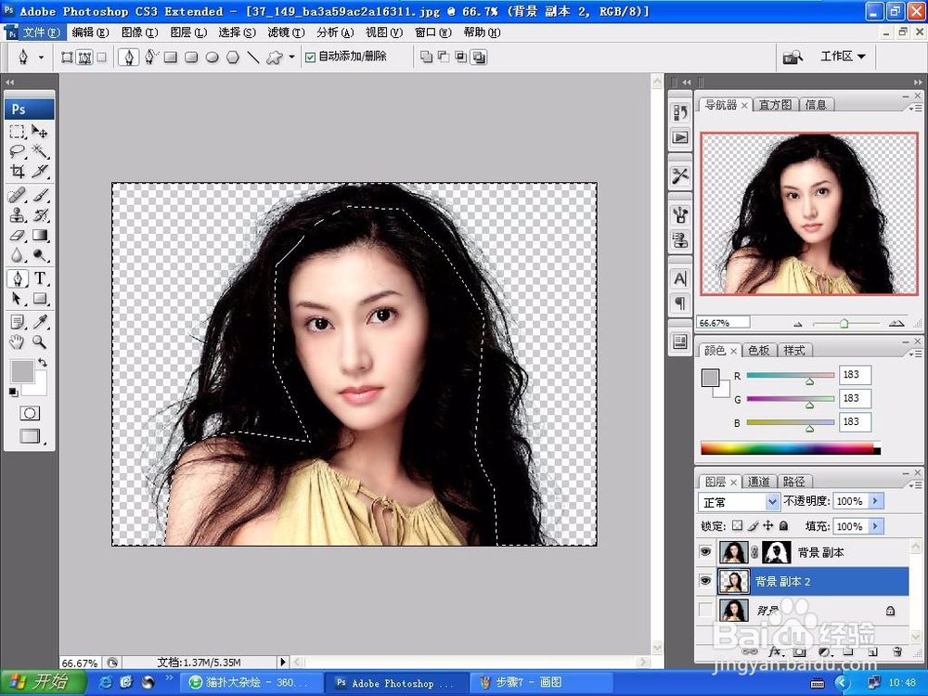
Task: Select the Eraser tool
Action: pyautogui.click(x=19, y=235)
